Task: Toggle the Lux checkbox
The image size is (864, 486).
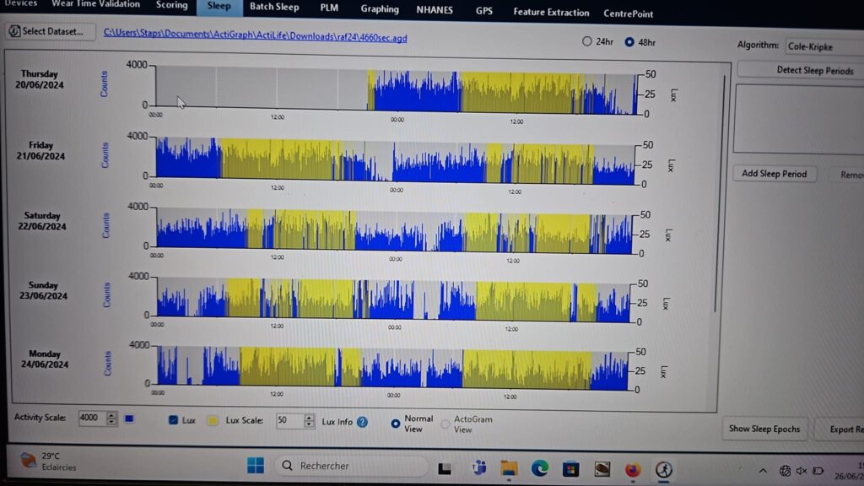Action: tap(174, 420)
